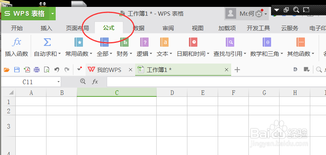The height and width of the screenshot is (155, 326).
Task: Switch to the 视图 (View) tab
Action: 197,28
